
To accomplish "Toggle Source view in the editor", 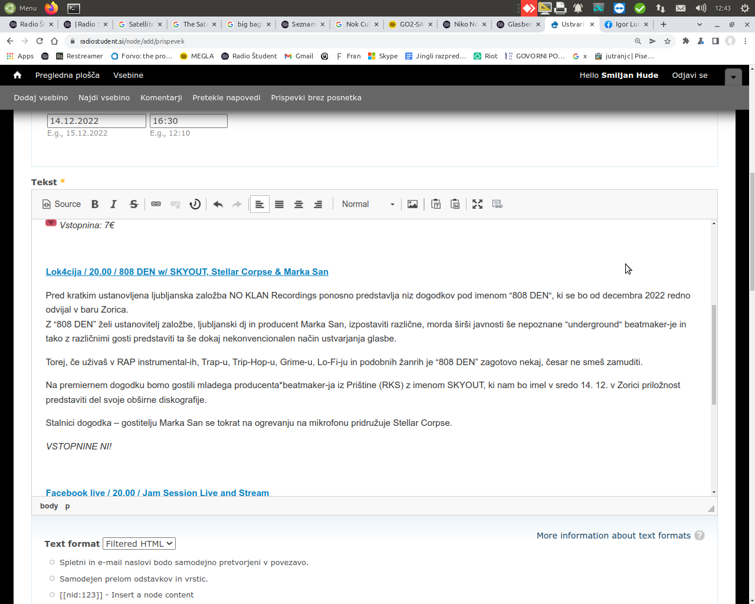I will click(x=61, y=204).
